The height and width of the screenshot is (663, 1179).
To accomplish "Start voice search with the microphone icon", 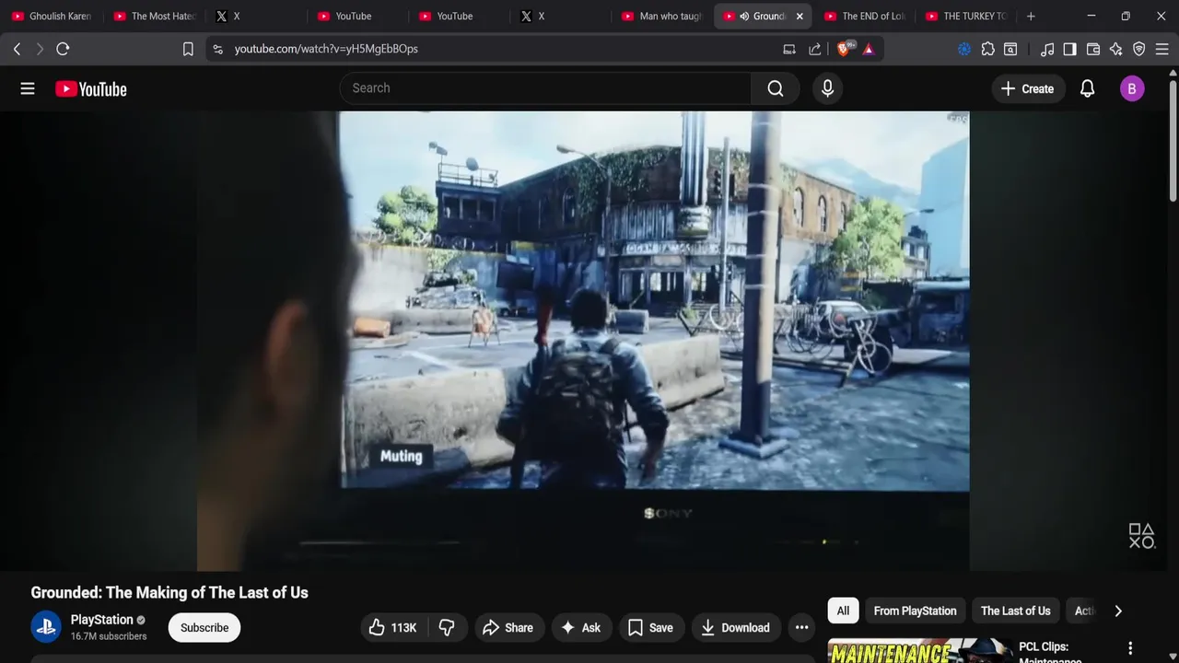I will click(x=827, y=88).
